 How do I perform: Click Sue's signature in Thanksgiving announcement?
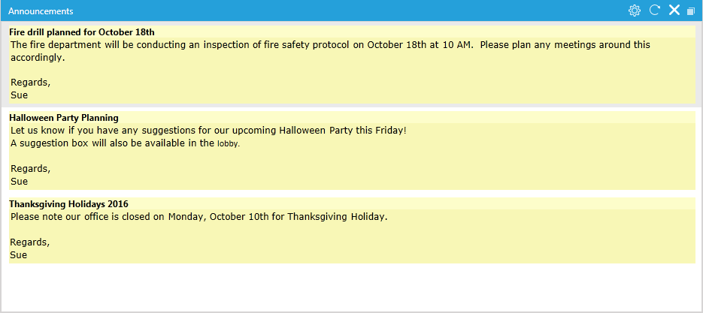pos(18,255)
